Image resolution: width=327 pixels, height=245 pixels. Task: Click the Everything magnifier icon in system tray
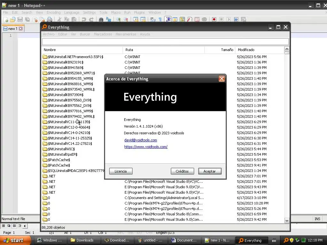[286, 240]
